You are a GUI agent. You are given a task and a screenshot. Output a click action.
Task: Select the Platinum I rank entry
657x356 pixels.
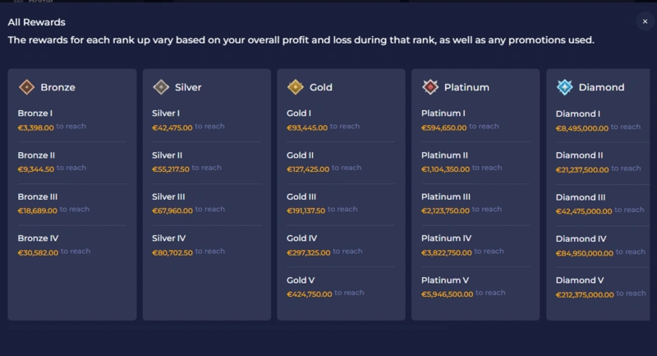click(476, 120)
